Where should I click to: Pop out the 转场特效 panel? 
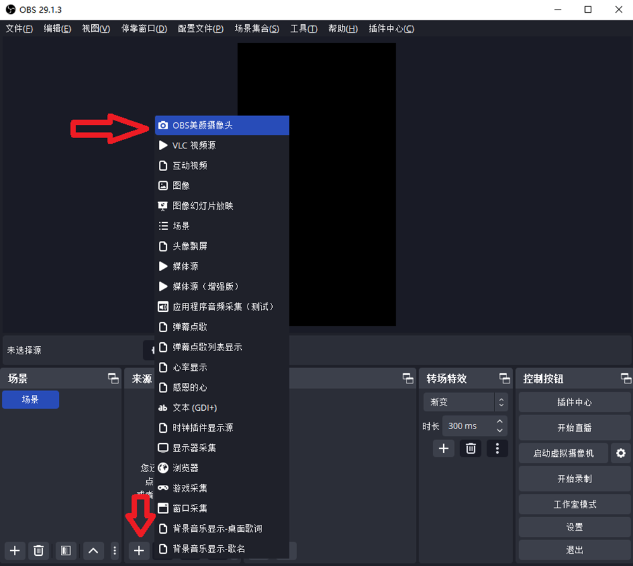pos(504,378)
